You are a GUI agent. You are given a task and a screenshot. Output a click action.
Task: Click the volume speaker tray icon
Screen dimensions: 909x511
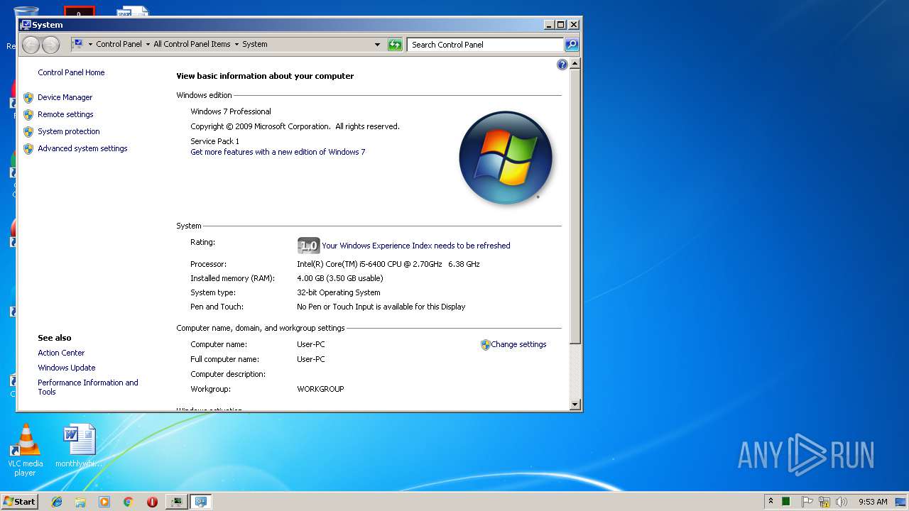coord(842,502)
